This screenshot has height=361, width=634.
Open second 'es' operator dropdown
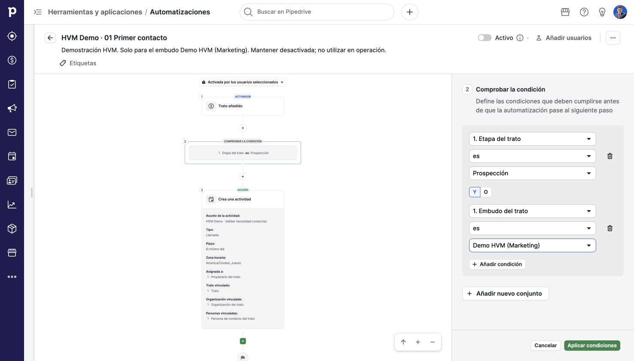click(533, 228)
